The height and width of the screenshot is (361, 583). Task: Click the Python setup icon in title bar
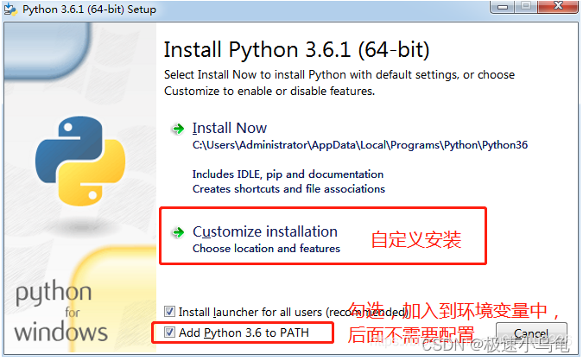click(x=10, y=9)
